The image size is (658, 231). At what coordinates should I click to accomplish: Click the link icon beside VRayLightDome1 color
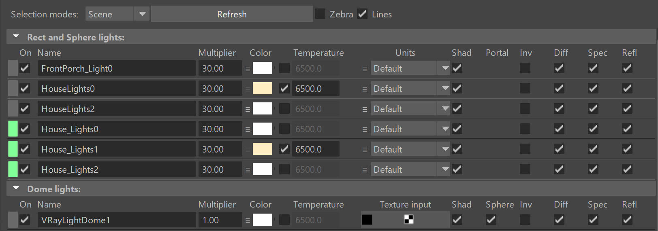(248, 220)
